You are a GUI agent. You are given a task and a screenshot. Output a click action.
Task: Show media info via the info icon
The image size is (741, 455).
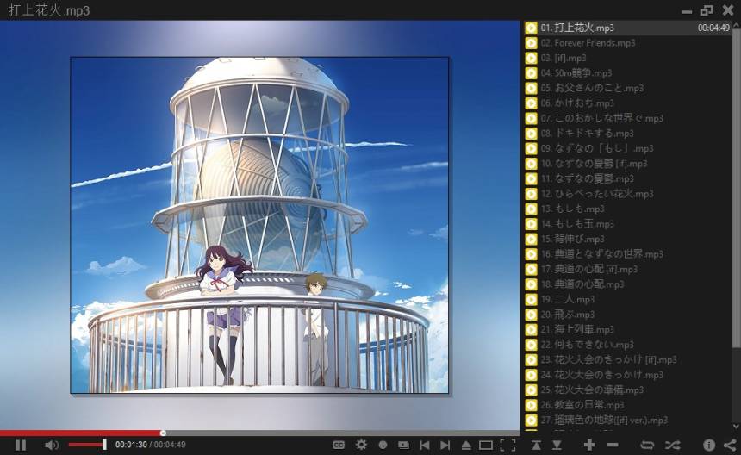pos(709,445)
